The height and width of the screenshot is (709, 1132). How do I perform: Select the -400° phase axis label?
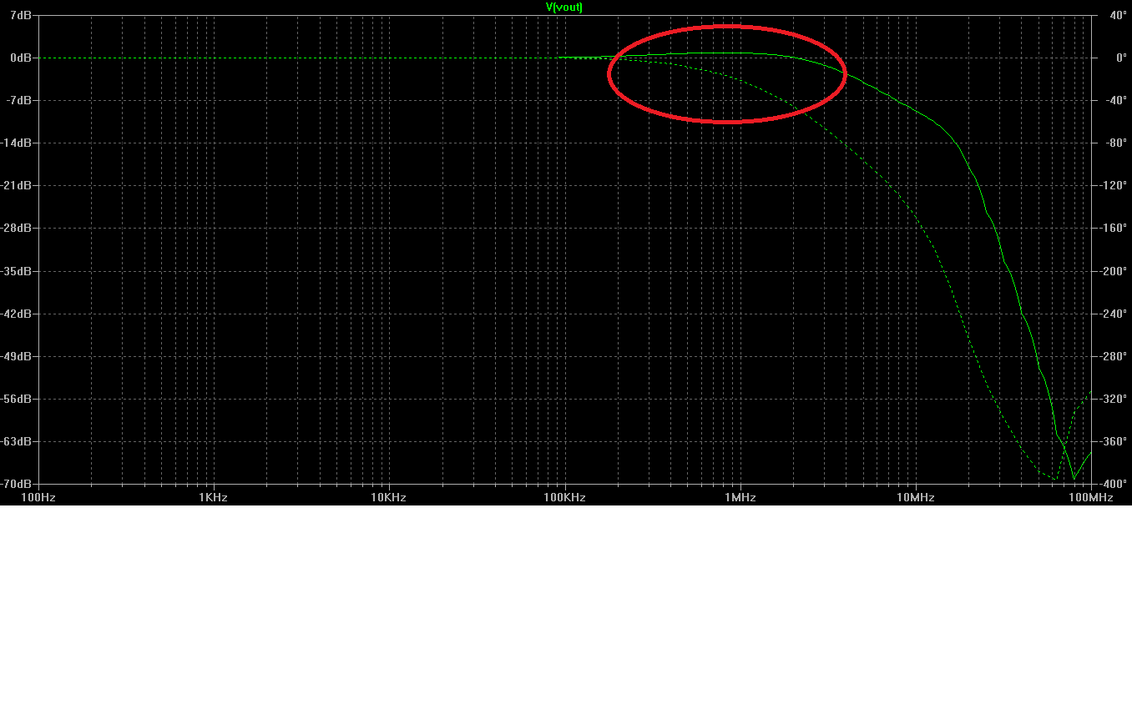(1112, 484)
